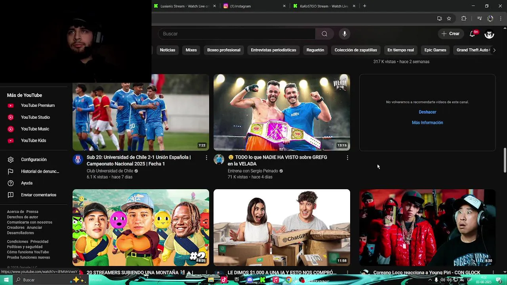This screenshot has width=507, height=285.
Task: Open Discord from the taskbar
Action: [x=250, y=280]
